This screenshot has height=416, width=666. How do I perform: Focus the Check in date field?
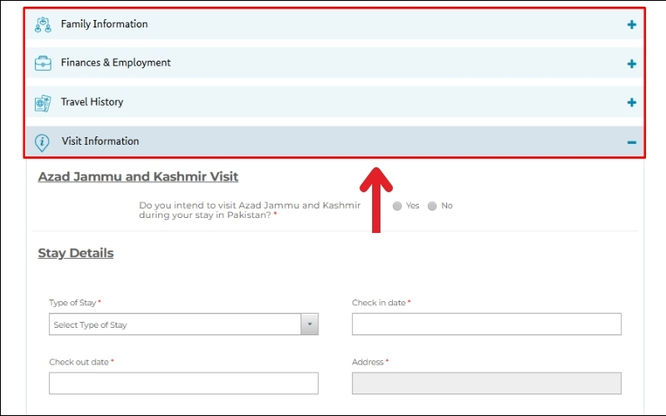[x=486, y=324]
